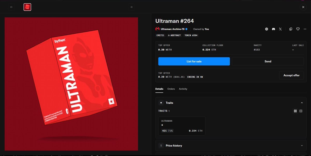The height and width of the screenshot is (156, 311).
Task: Collapse the Traits section chevron
Action: point(302,103)
